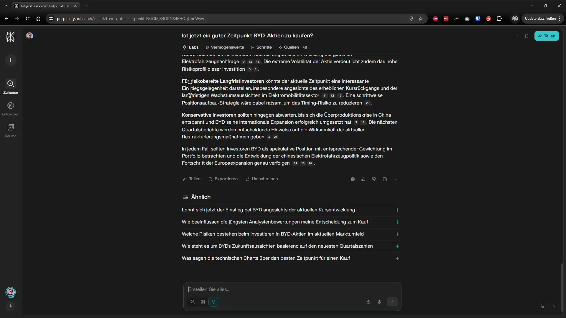
Task: Open the browser profile avatar
Action: [x=515, y=19]
